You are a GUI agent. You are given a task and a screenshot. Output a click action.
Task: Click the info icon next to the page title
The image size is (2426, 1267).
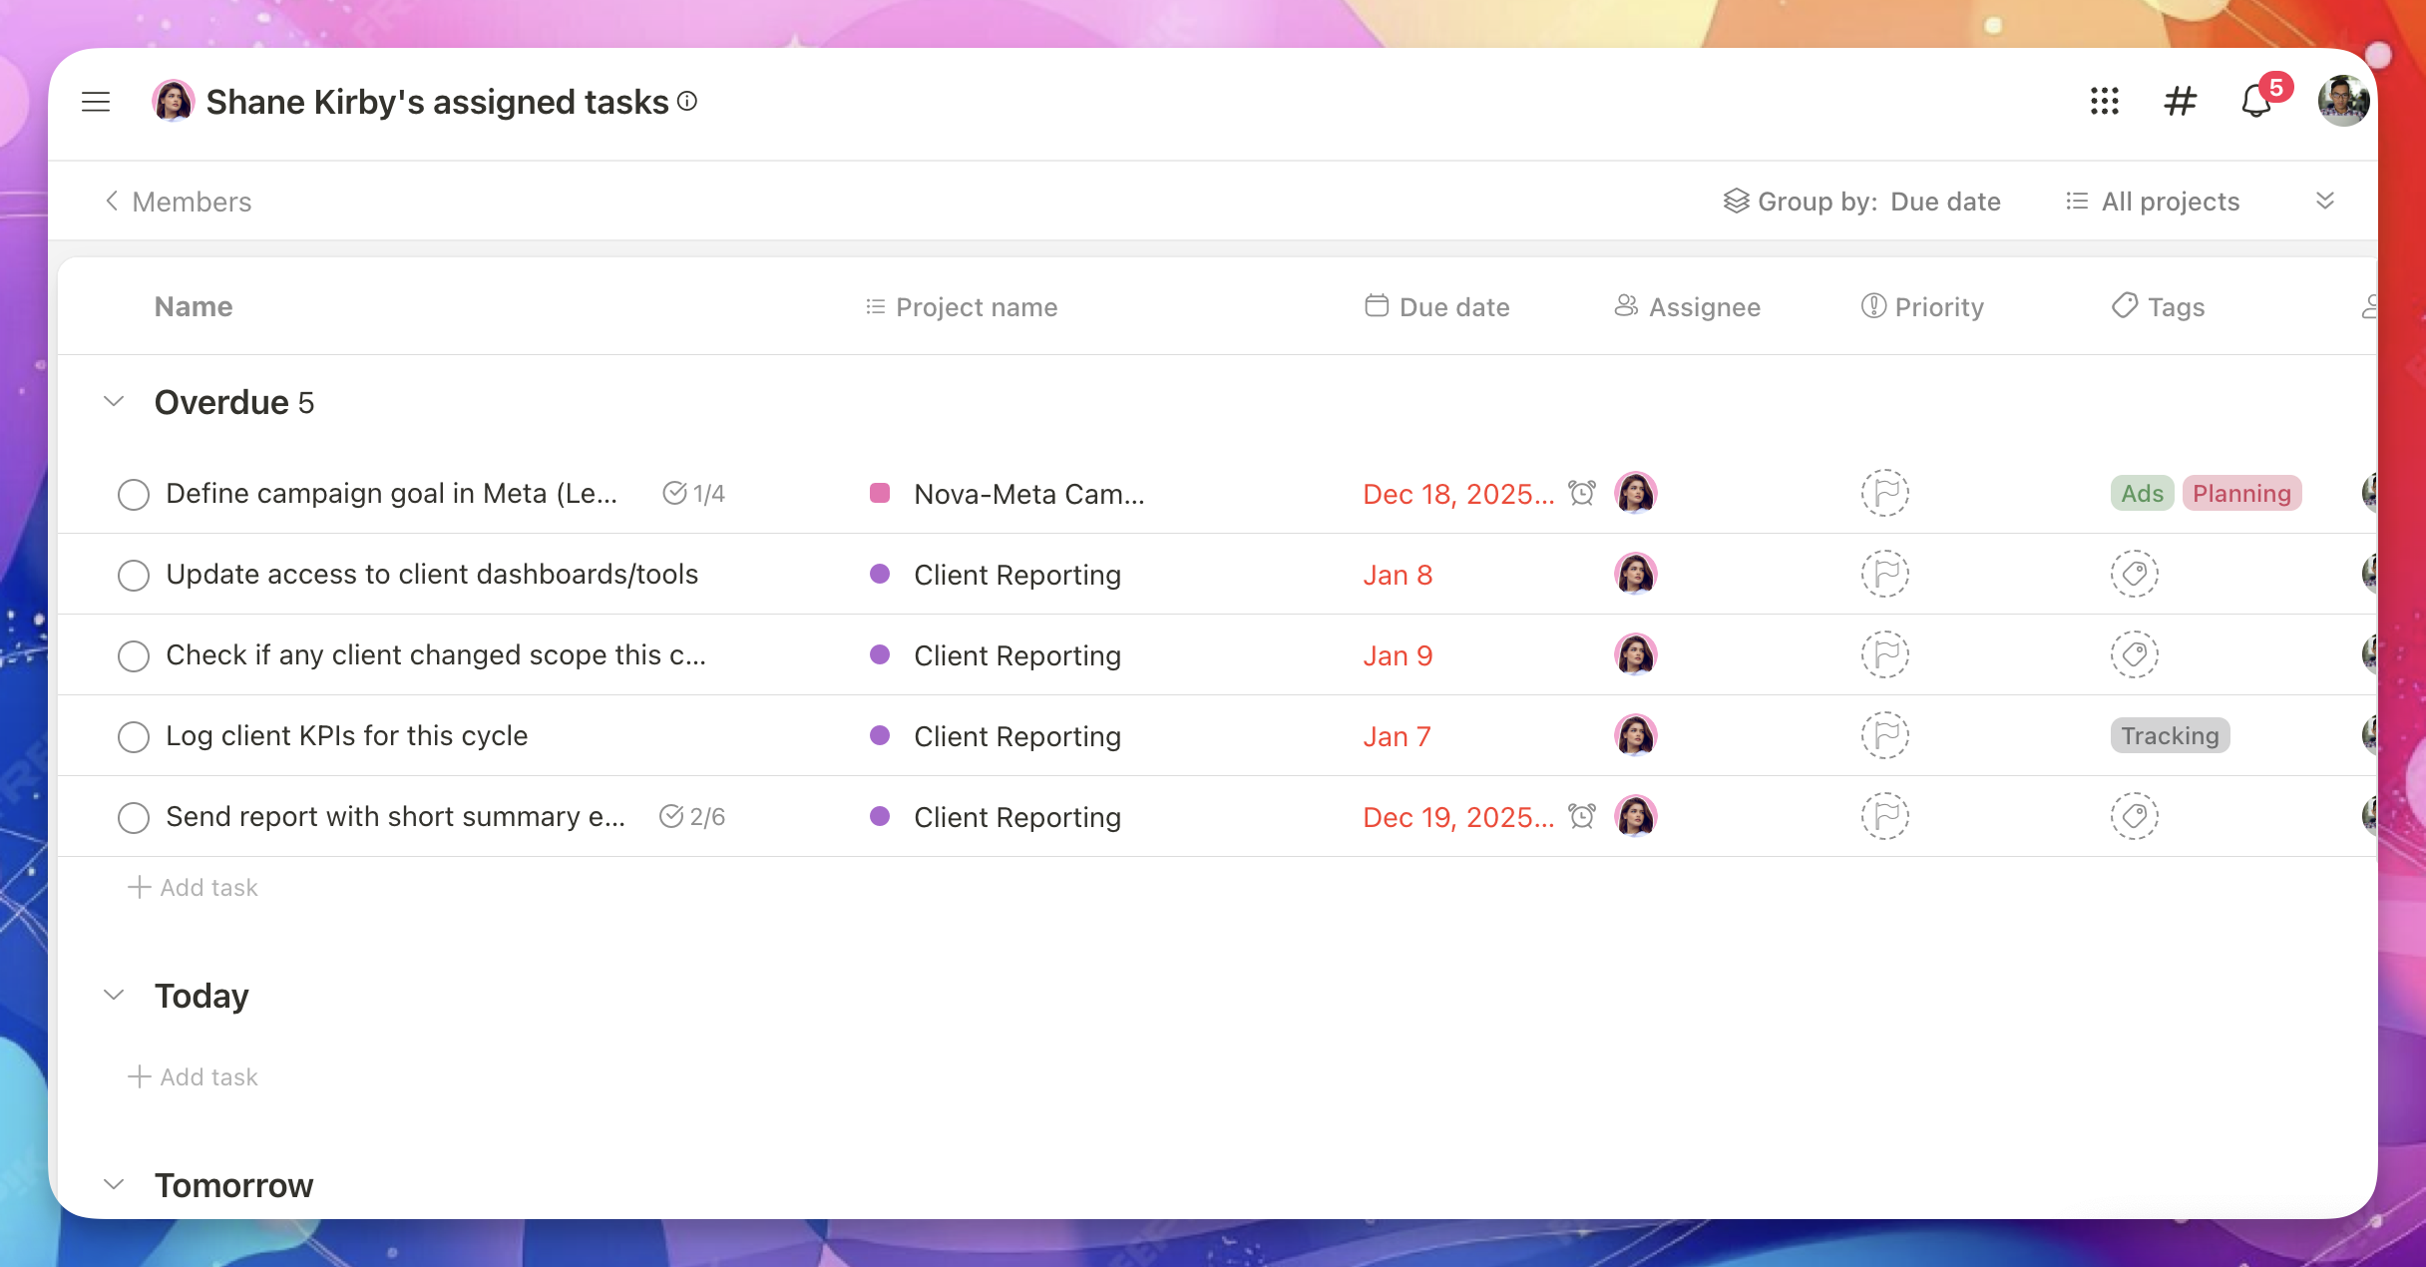point(686,101)
